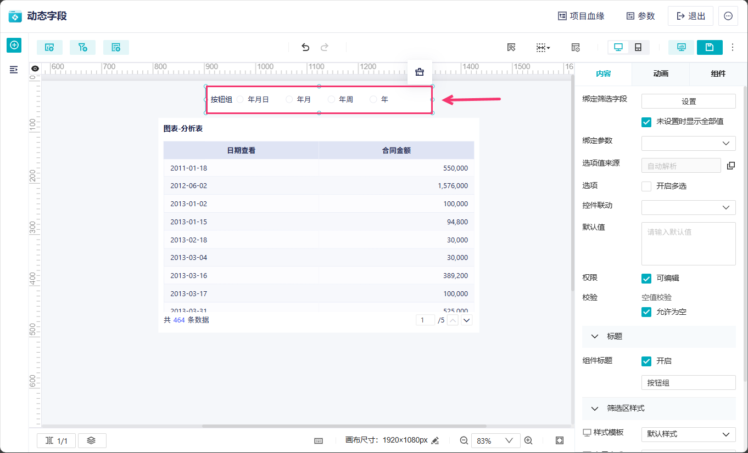
Task: Click the 默认值 text area
Action: click(x=689, y=244)
